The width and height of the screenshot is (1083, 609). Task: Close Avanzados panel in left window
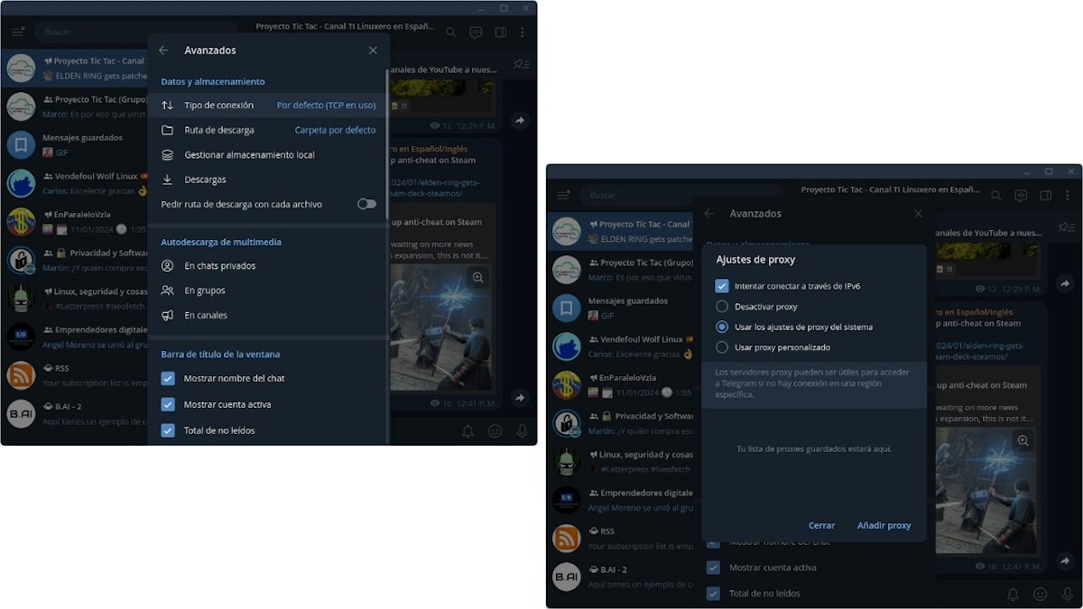tap(373, 51)
